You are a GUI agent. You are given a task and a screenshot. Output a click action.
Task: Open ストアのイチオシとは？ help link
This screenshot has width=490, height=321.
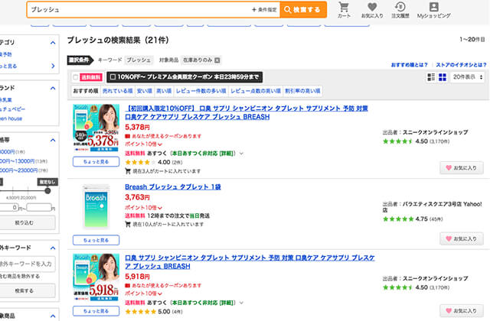pyautogui.click(x=461, y=65)
